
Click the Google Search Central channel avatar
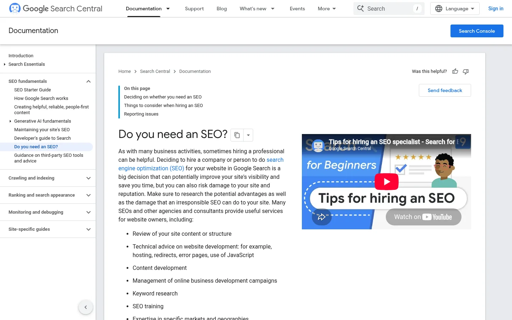click(x=318, y=145)
